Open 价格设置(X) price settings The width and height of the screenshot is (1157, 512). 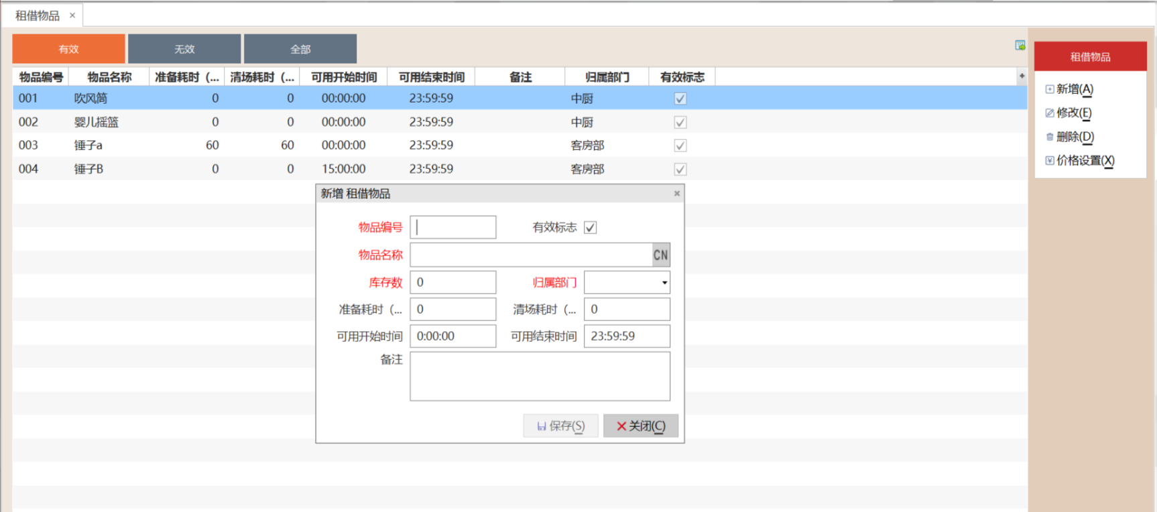1079,161
